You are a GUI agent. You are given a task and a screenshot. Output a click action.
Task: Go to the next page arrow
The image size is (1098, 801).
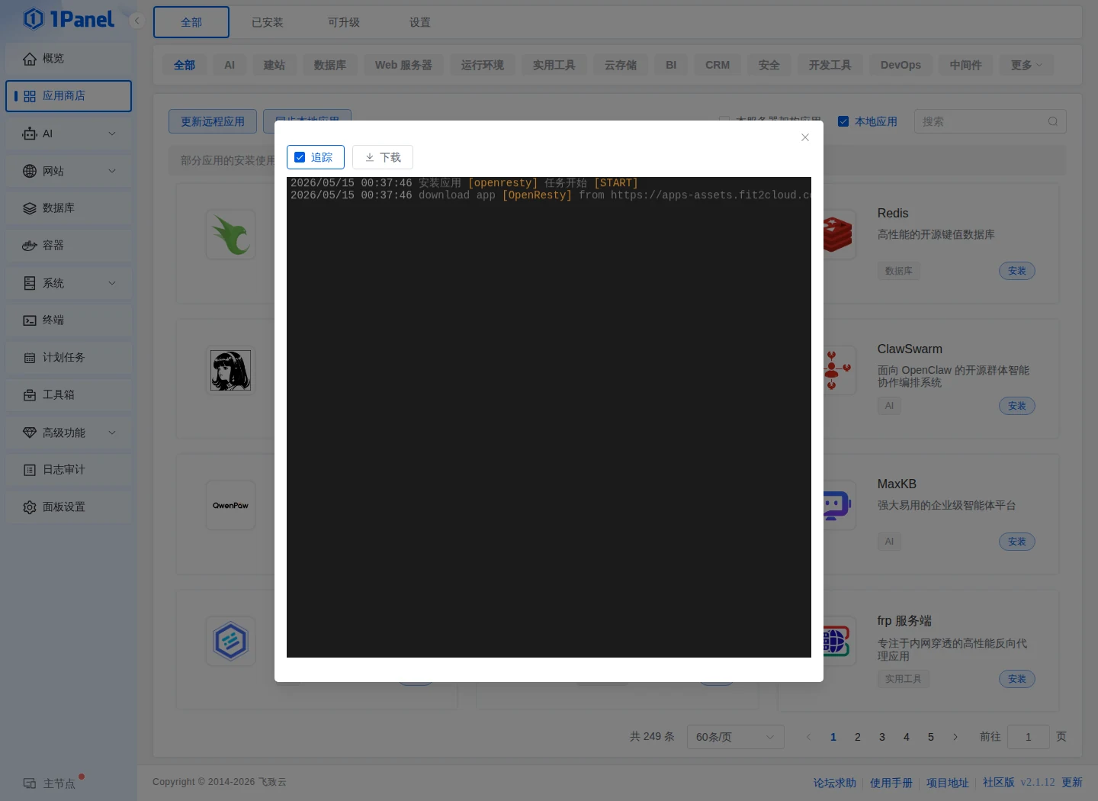[955, 737]
